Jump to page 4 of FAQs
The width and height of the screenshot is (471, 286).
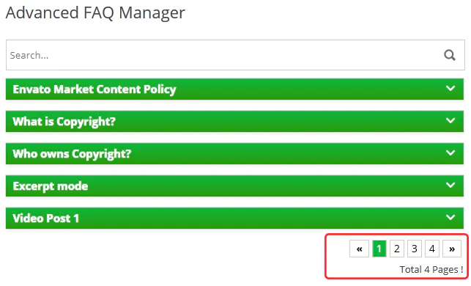point(432,249)
